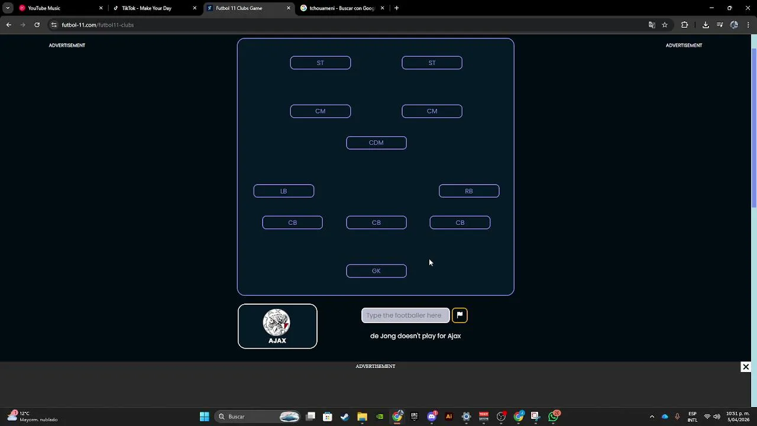
Task: Click the page vertical scrollbar thumb
Action: pyautogui.click(x=753, y=127)
